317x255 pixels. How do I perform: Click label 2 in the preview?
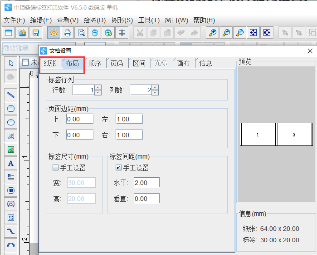pyautogui.click(x=294, y=135)
